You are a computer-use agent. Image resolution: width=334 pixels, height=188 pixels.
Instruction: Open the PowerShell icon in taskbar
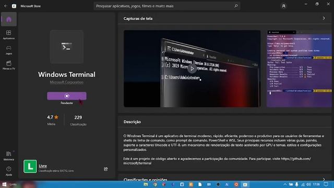(227, 184)
